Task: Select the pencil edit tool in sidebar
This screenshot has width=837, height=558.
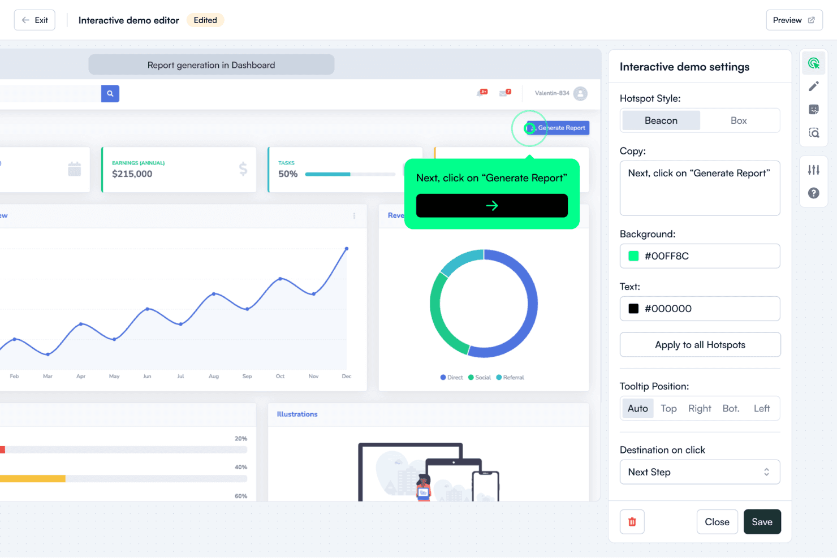Action: 813,86
